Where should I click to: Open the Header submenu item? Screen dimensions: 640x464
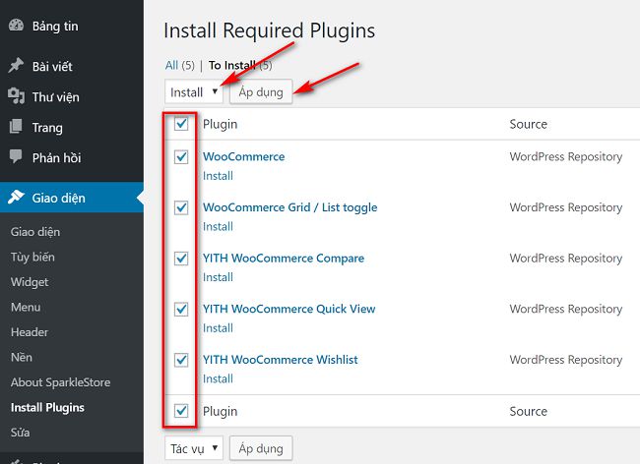(30, 332)
